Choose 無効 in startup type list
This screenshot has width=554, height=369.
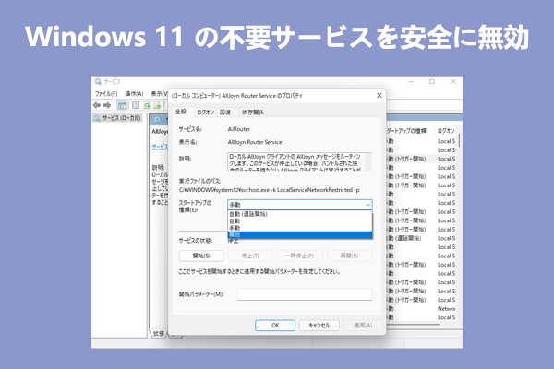[x=236, y=234]
